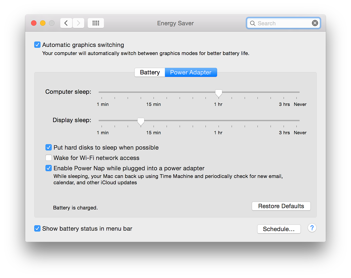Screen dimensions: 351x278
Task: Click the back navigation arrow
Action: click(66, 23)
